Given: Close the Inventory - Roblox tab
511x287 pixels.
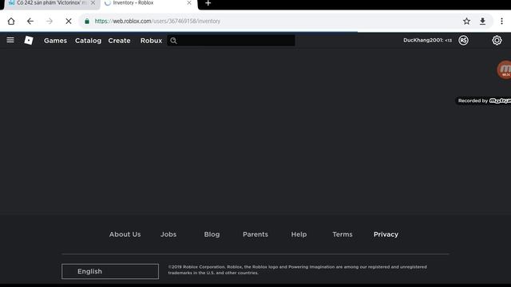Looking at the screenshot, I should coord(189,2).
